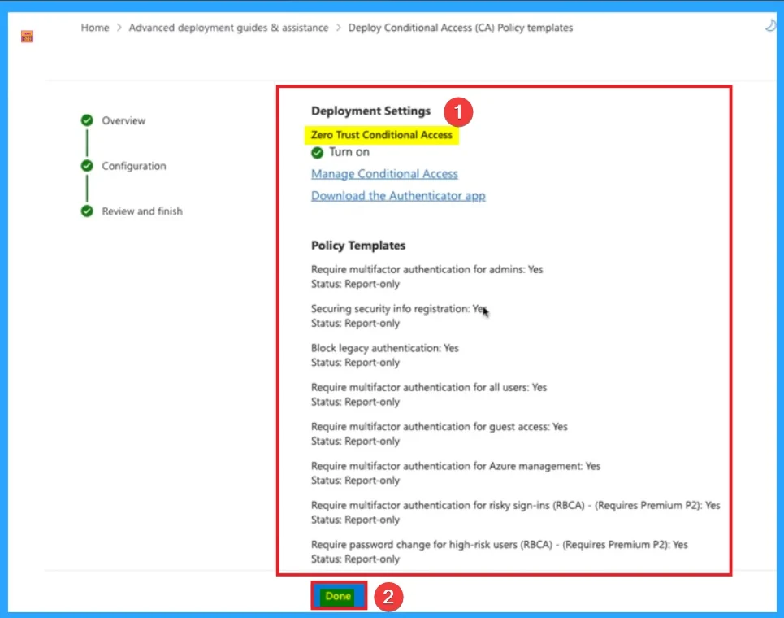Open Advanced deployment guides & assistance breadcrumb
The height and width of the screenshot is (618, 784).
pos(228,28)
